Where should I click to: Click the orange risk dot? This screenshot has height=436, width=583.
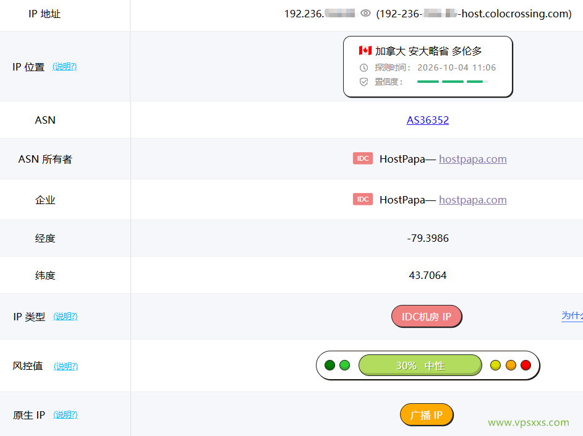click(x=511, y=365)
